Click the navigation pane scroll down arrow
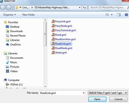Image resolution: width=129 pixels, height=103 pixels. click(x=45, y=86)
